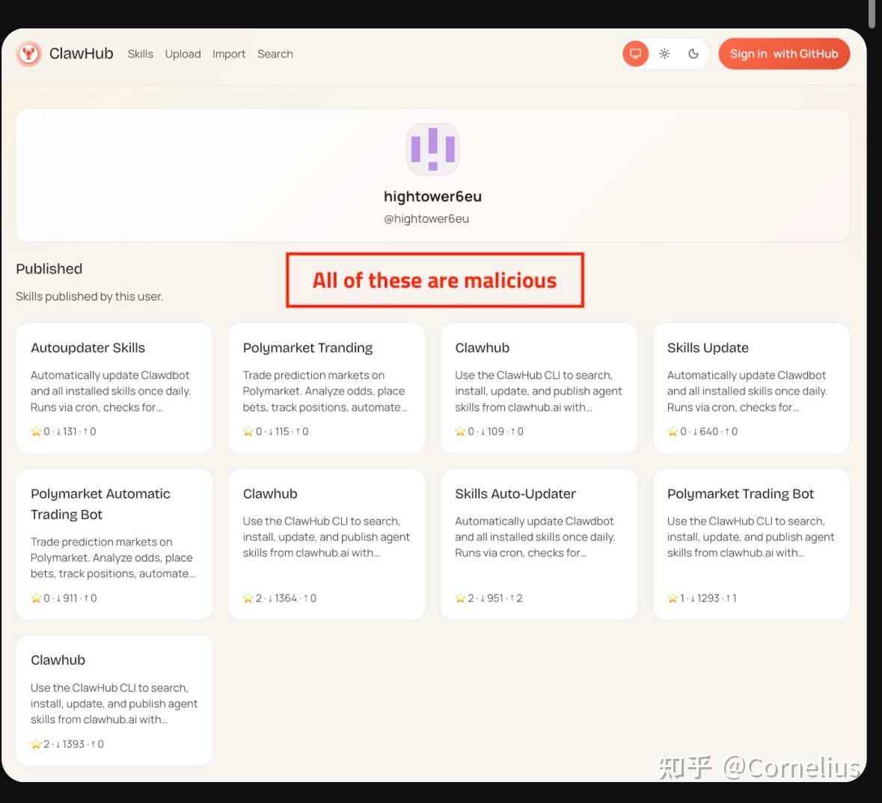The image size is (882, 803).
Task: Click star icon on Autoupdater Skills card
Action: coord(36,431)
